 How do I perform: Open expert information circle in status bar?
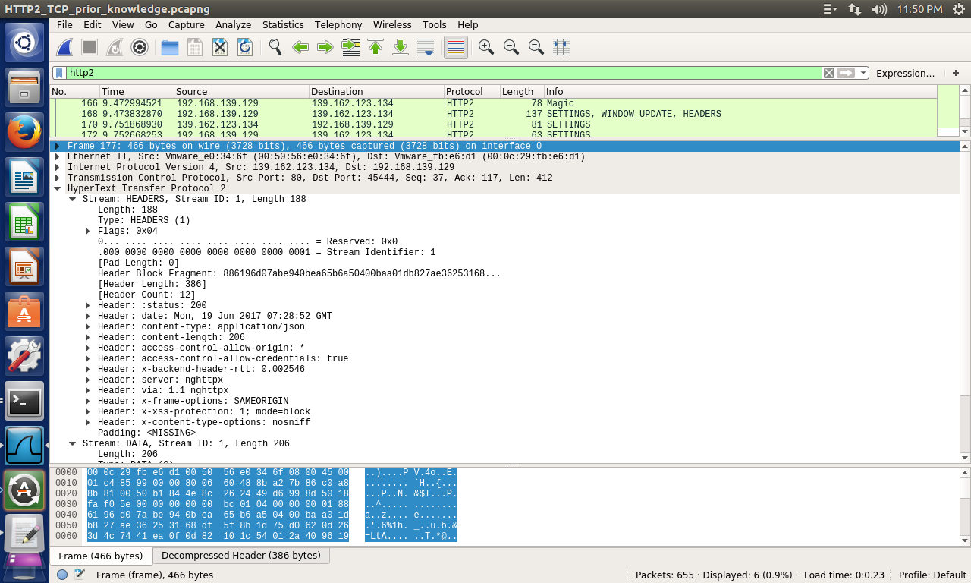(62, 575)
